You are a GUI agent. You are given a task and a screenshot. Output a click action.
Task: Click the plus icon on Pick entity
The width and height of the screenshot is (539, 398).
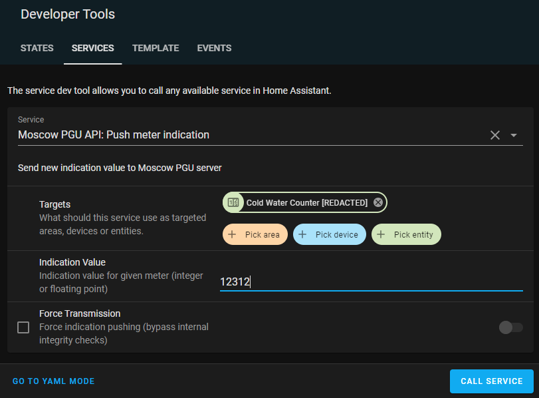click(381, 234)
